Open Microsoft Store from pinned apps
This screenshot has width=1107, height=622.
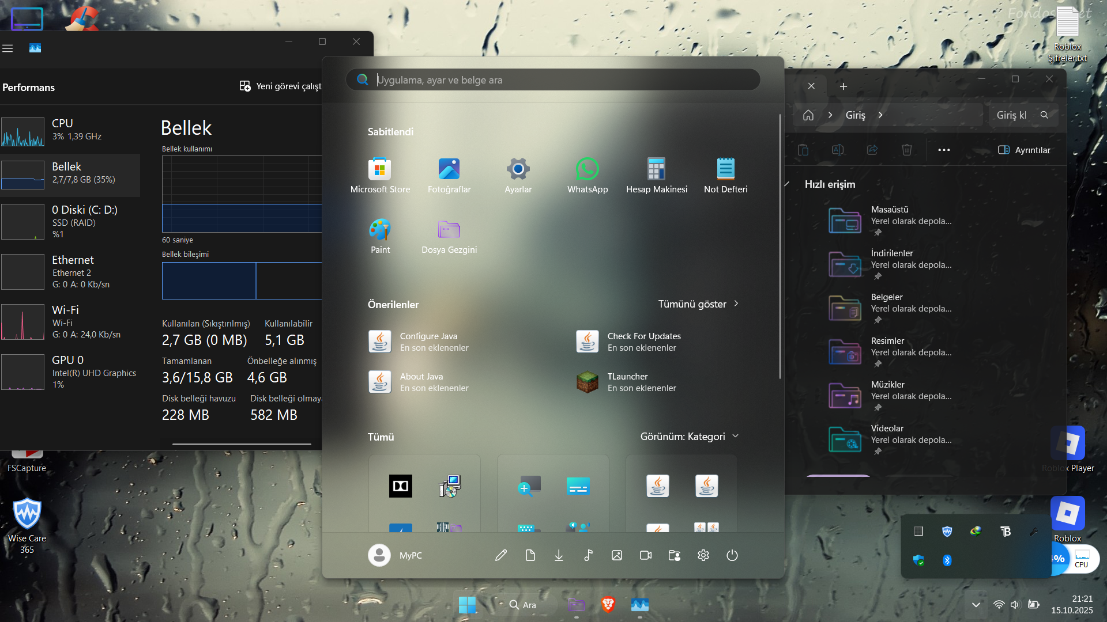pos(380,176)
